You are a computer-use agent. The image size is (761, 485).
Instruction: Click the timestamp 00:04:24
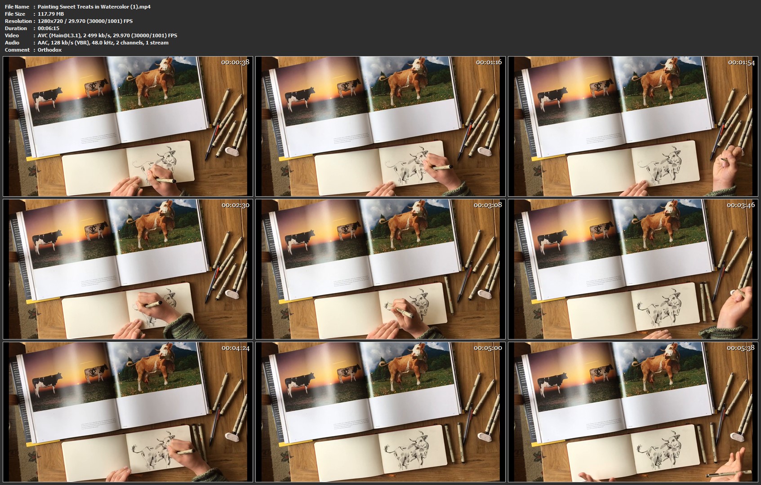coord(235,348)
